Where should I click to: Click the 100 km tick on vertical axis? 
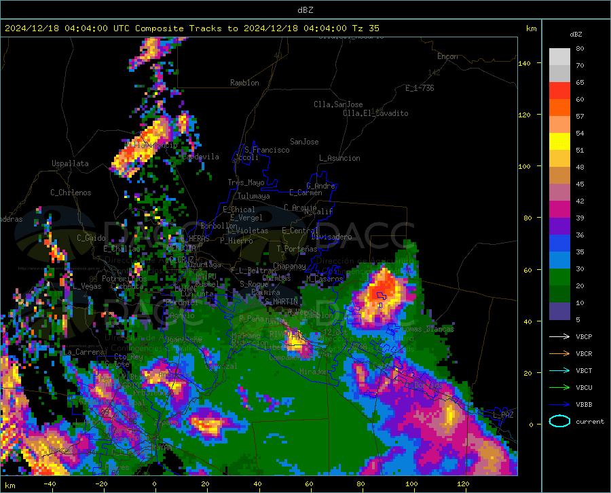point(525,166)
